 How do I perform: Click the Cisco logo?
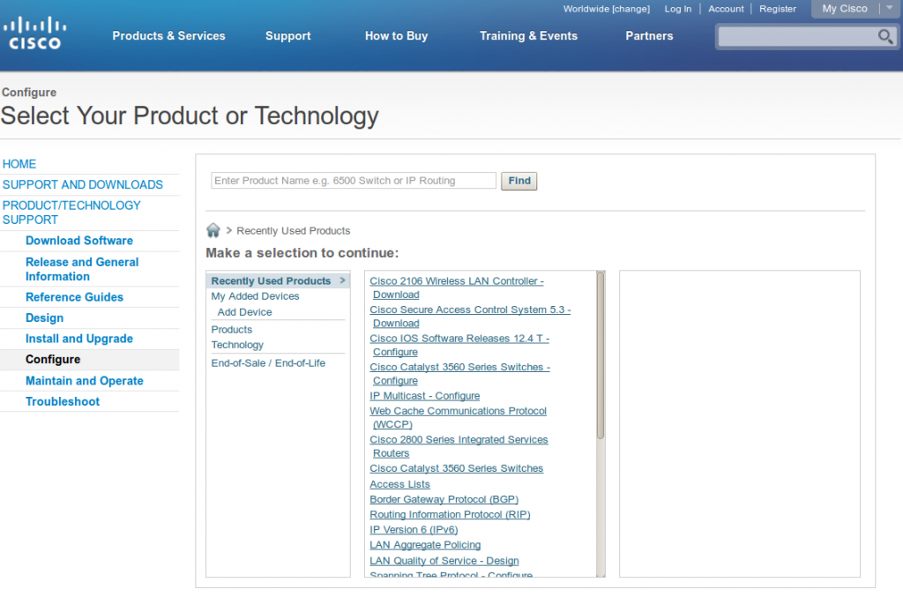pos(34,32)
